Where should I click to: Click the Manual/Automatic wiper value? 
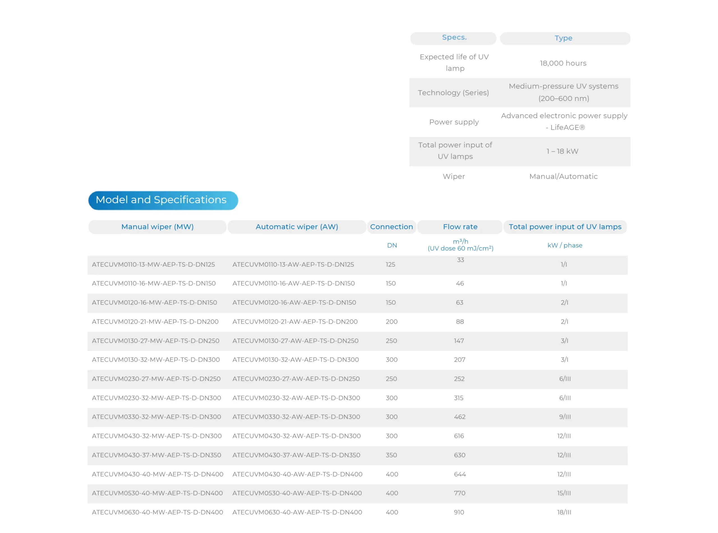[563, 176]
